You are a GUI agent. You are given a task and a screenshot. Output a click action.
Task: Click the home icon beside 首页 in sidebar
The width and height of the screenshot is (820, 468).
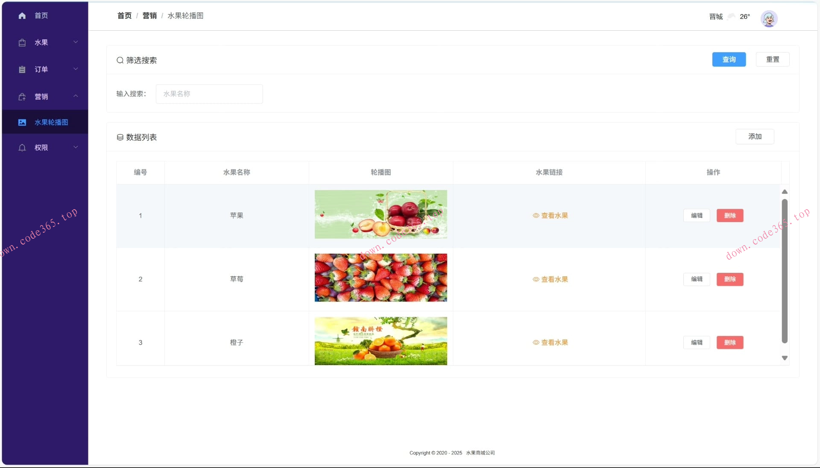22,15
